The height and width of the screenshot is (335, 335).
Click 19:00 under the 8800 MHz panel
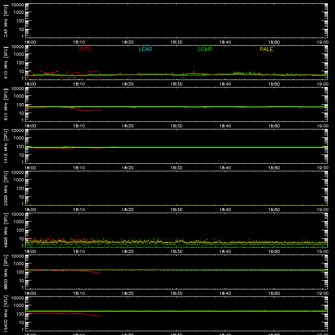click(x=322, y=294)
